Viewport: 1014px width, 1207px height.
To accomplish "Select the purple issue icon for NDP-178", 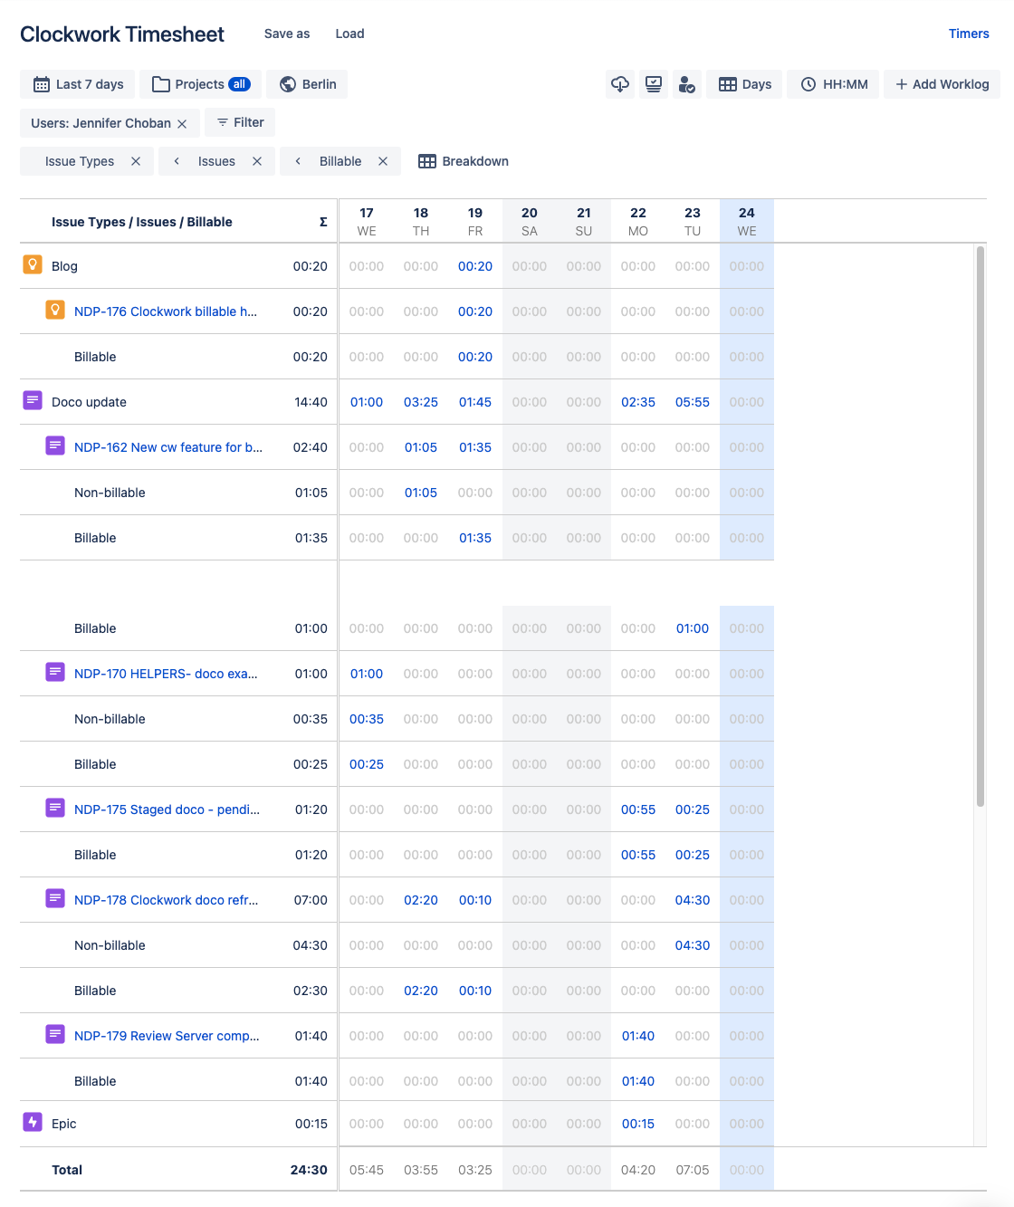I will click(55, 900).
